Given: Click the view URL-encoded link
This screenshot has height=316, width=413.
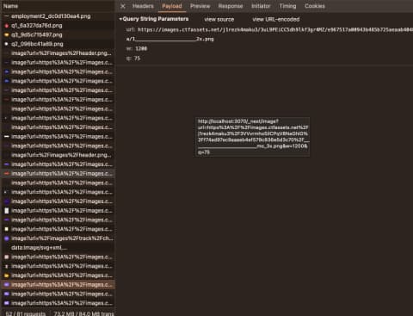Looking at the screenshot, I should 276,20.
